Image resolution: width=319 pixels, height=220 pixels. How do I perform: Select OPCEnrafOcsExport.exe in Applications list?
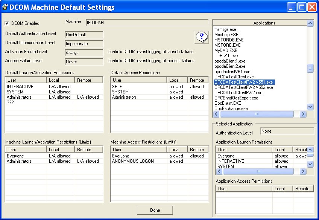tap(236, 98)
